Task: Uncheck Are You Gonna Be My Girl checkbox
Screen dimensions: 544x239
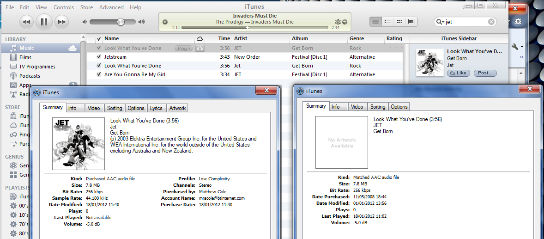Action: 99,74
